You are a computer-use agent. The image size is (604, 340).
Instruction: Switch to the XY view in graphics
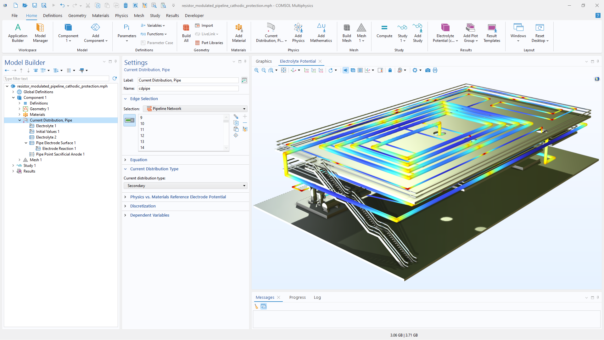306,70
